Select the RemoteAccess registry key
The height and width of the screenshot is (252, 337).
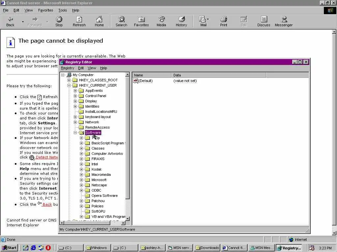coord(97,127)
